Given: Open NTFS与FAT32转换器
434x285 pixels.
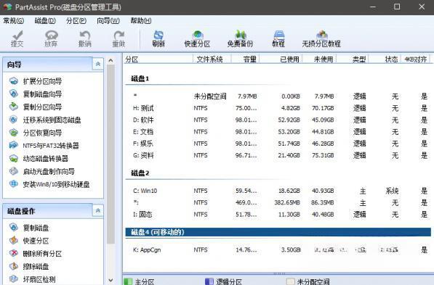Looking at the screenshot, I should pyautogui.click(x=44, y=146).
